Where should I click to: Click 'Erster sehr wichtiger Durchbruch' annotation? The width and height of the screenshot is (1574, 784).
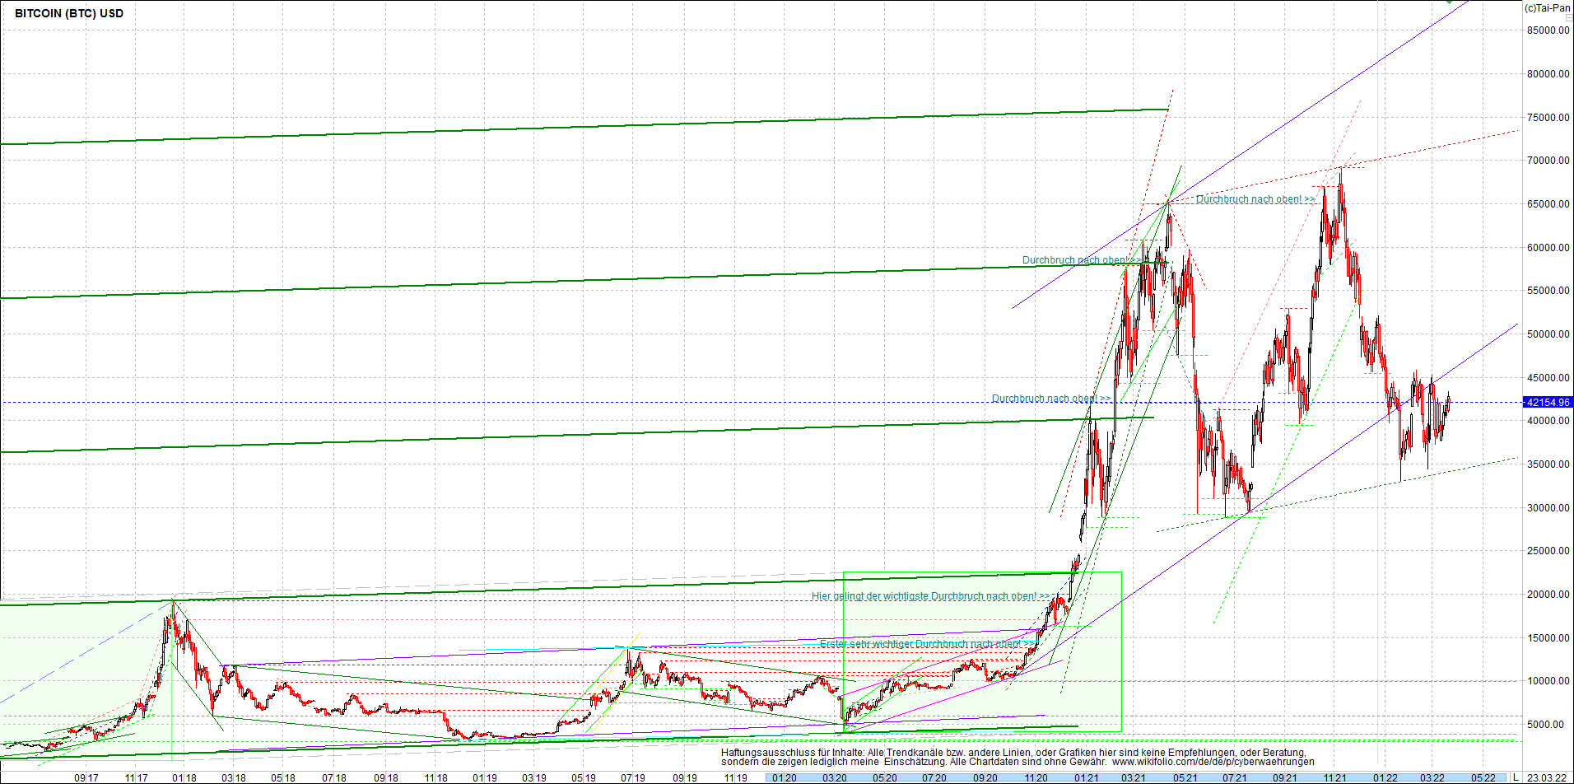(929, 644)
